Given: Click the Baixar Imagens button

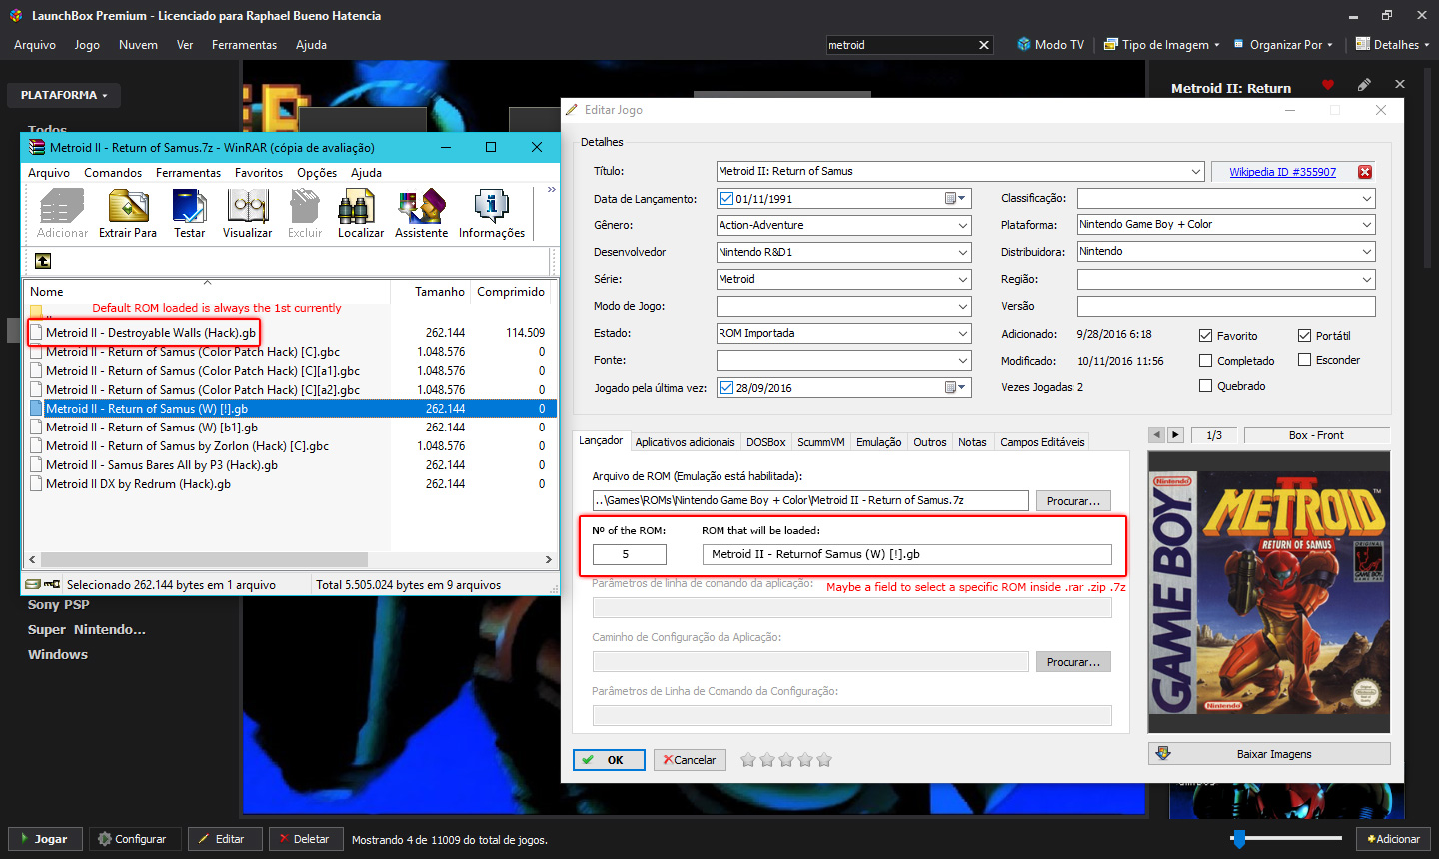Looking at the screenshot, I should [x=1269, y=754].
